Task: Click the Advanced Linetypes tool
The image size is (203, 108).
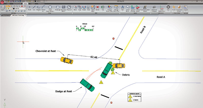Action: click(154, 8)
